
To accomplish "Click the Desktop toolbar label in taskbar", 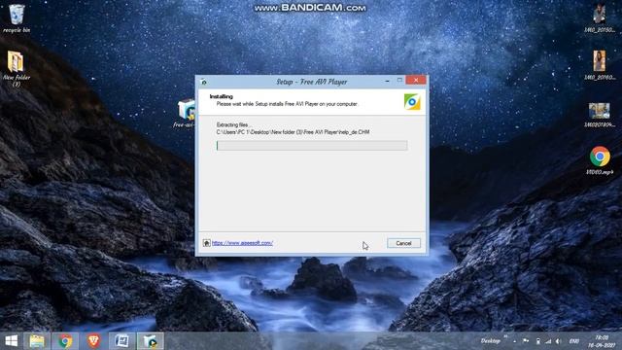I will pos(490,341).
